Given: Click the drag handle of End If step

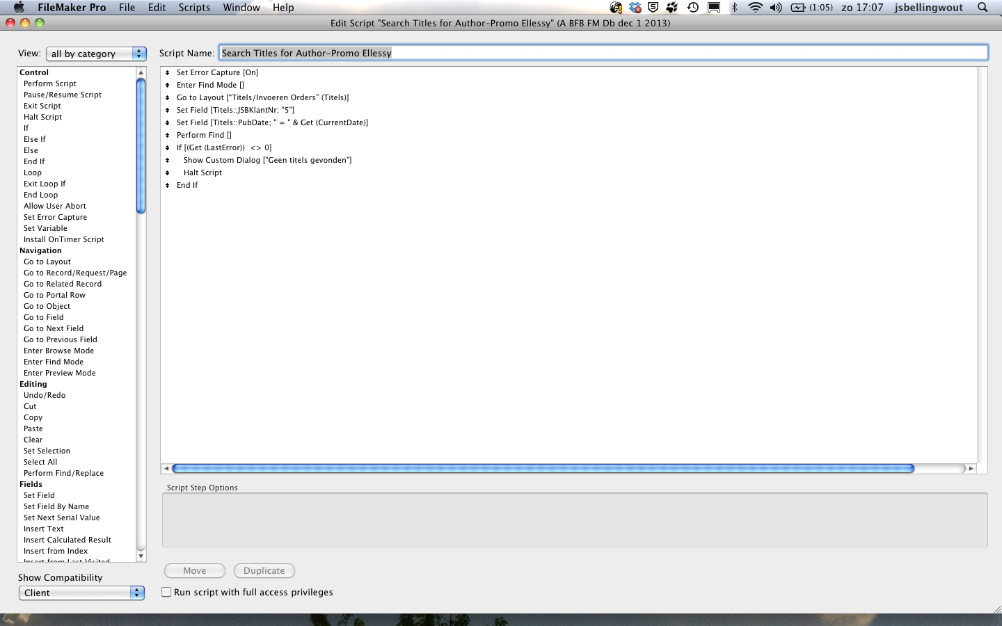Looking at the screenshot, I should tap(167, 185).
